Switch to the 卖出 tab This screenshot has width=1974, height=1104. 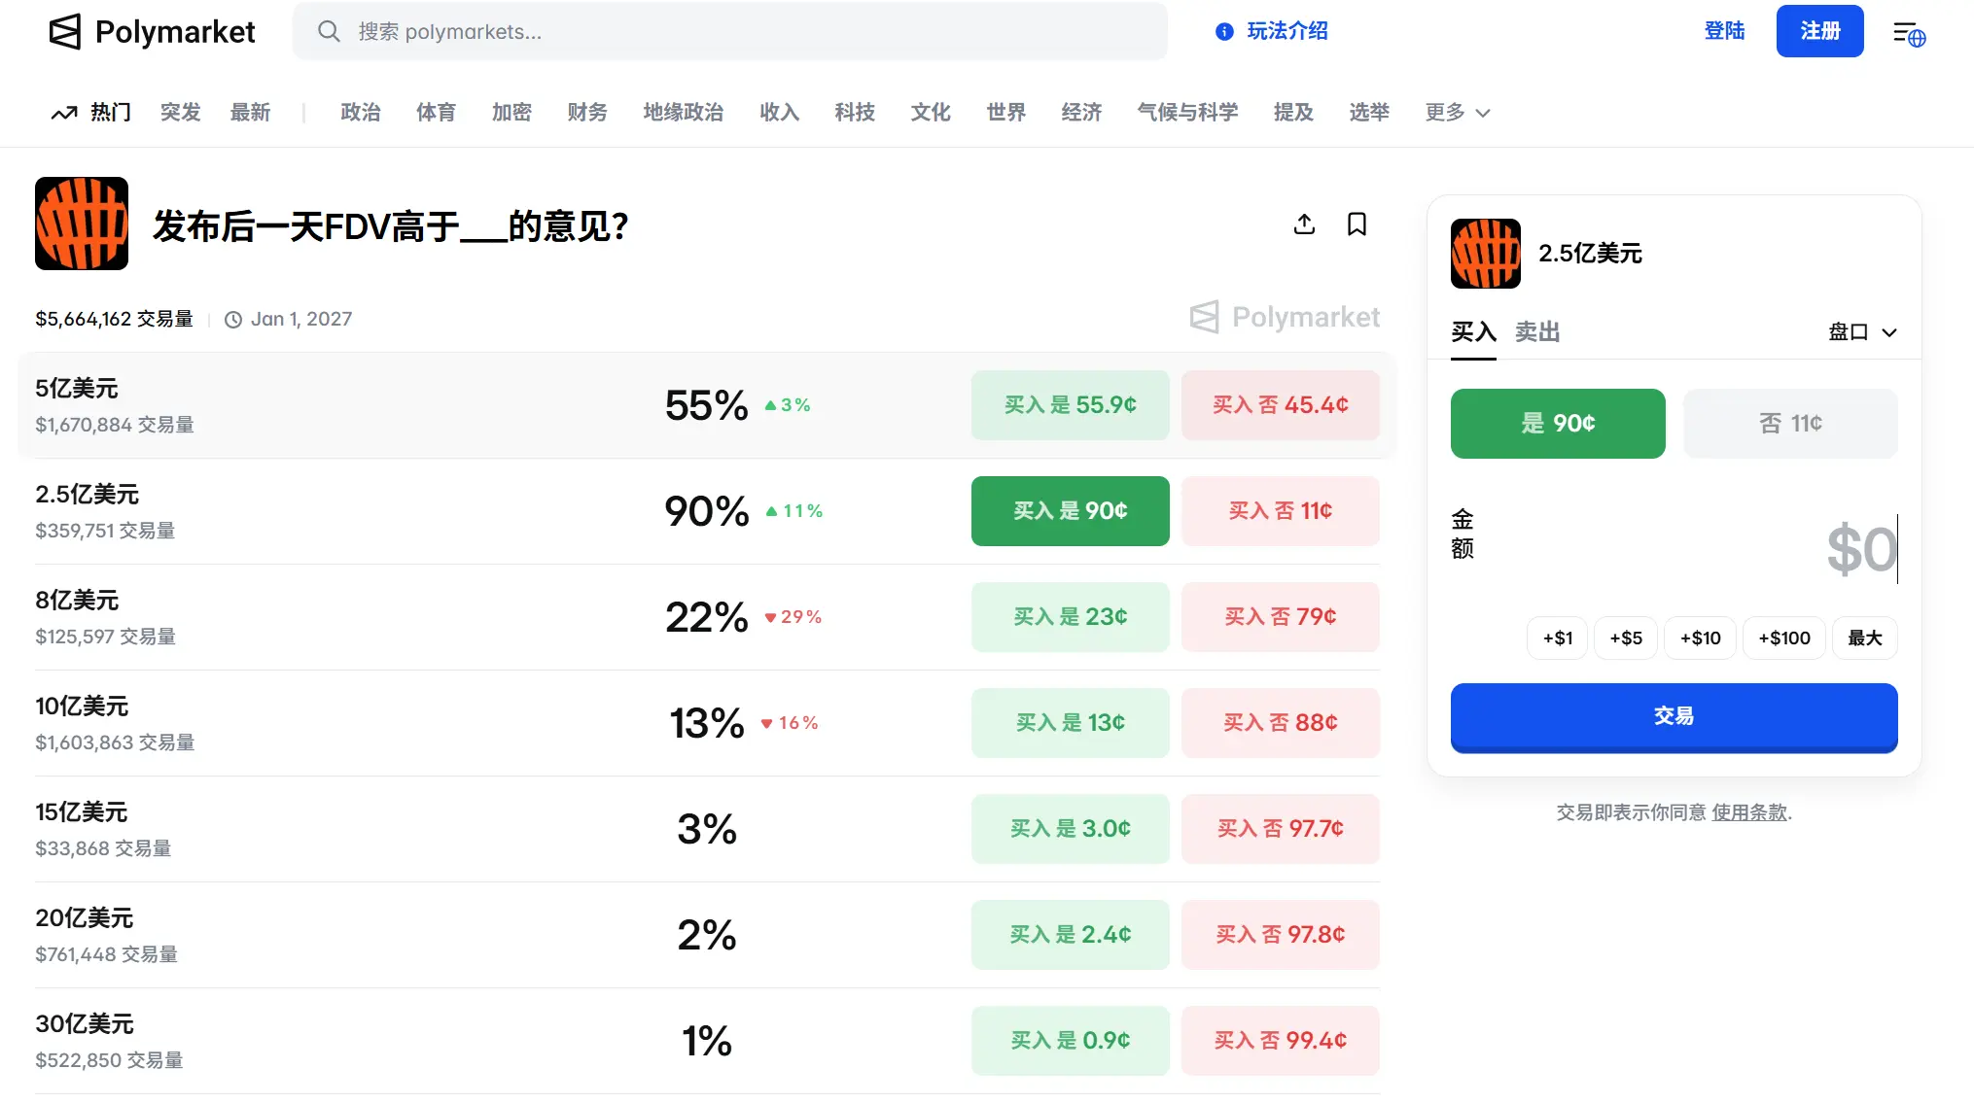tap(1536, 332)
